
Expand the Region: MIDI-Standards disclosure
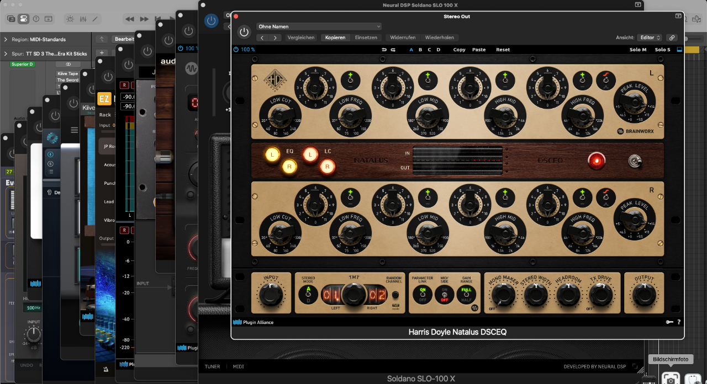tap(6, 40)
